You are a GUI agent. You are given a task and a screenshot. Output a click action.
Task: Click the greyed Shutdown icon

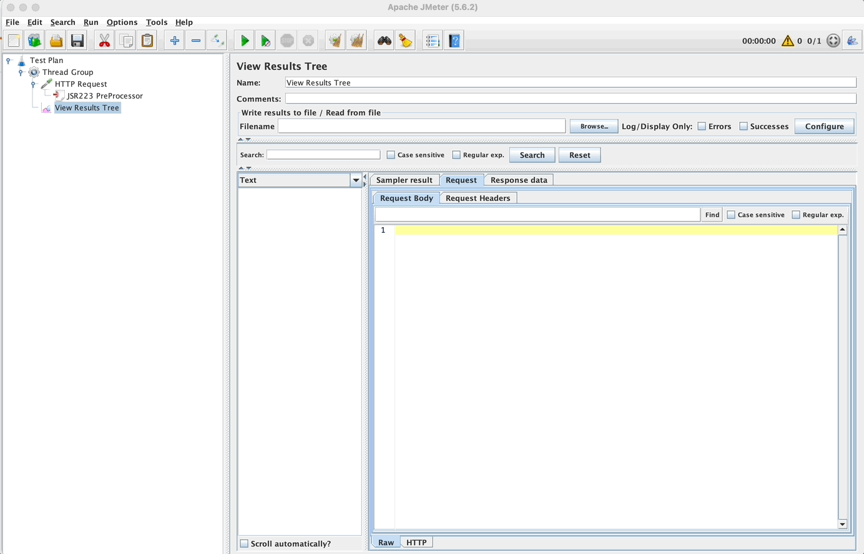click(308, 41)
